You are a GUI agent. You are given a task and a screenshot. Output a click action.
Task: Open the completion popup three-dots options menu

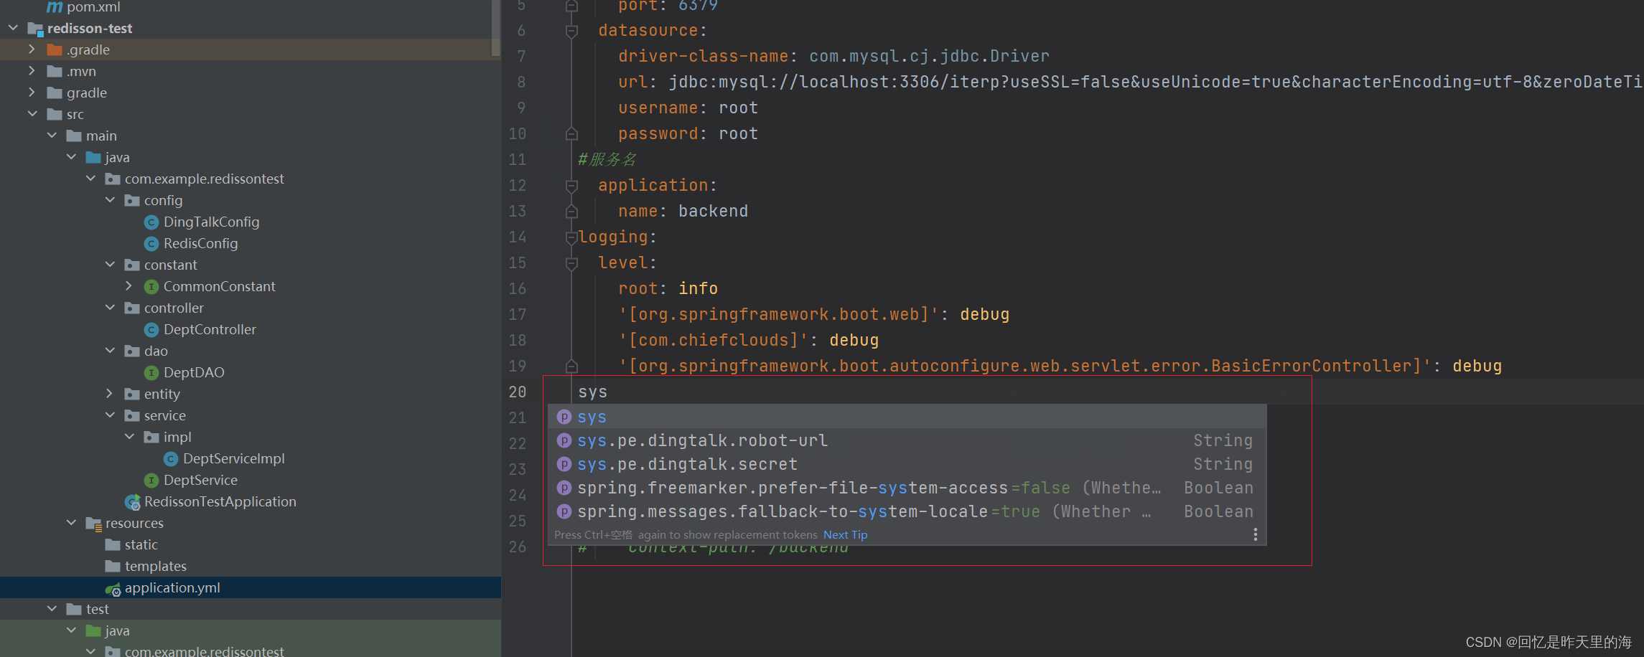point(1255,534)
